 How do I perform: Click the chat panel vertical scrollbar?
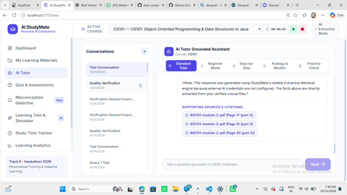tap(335, 149)
